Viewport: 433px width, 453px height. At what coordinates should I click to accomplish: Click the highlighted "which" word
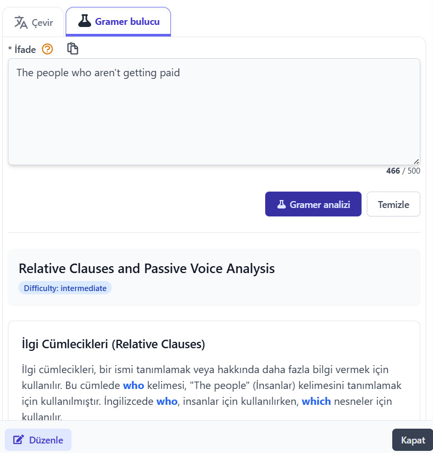[316, 401]
